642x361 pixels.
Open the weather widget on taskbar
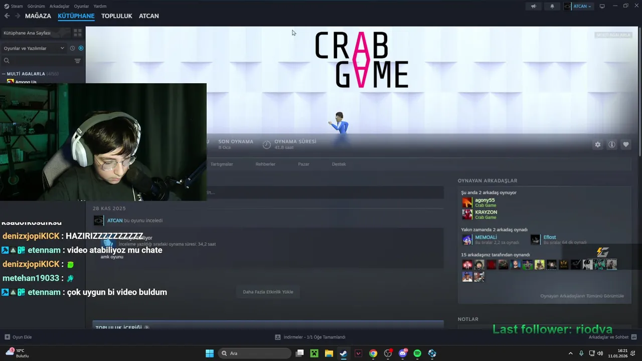point(18,353)
